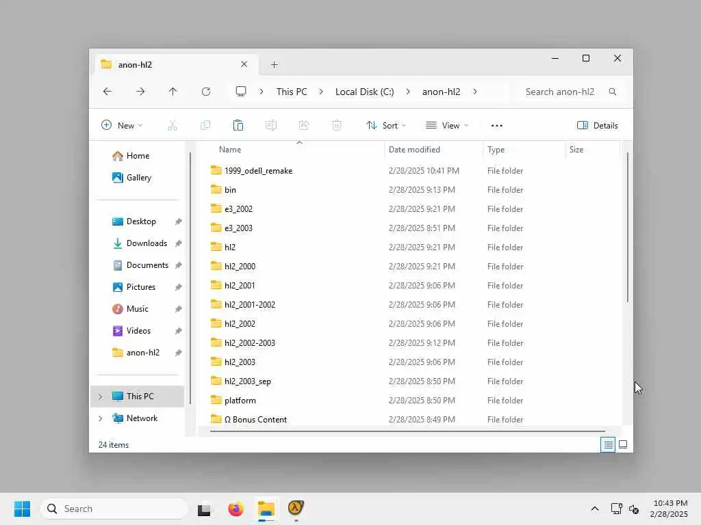Open Documents in Quick access
Screen dimensions: 701x525
click(147, 265)
